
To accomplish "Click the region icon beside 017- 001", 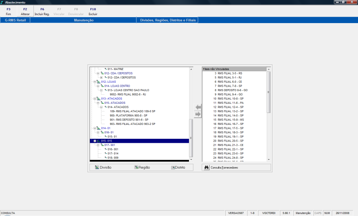I will pyautogui.click(x=102, y=145).
